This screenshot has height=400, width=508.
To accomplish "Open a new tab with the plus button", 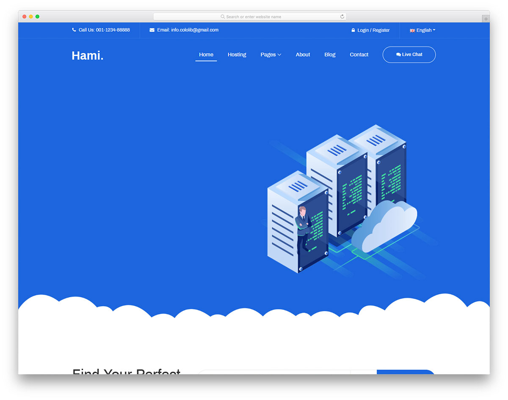I will (x=486, y=19).
